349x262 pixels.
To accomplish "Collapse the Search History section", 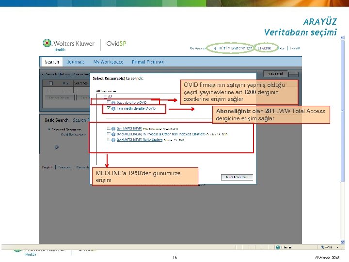I will click(43, 74).
